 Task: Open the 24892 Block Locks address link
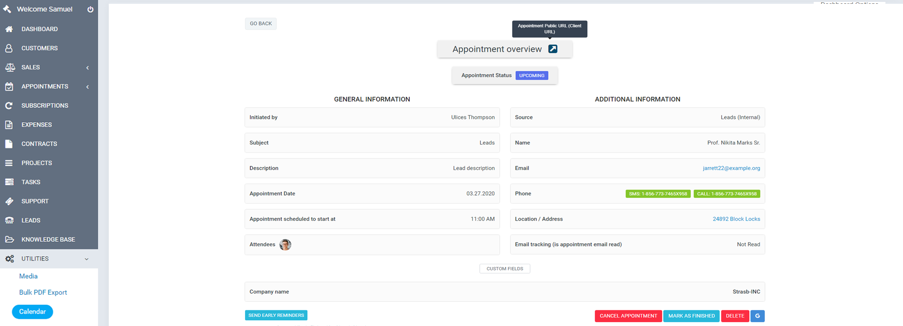pos(736,219)
